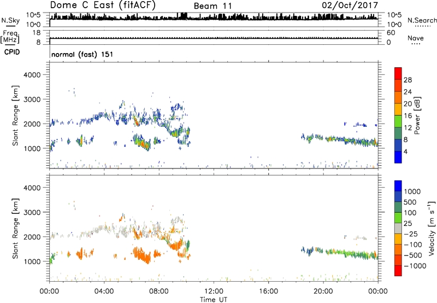Click the orange velocity echo patch near 07:00

(x=142, y=254)
